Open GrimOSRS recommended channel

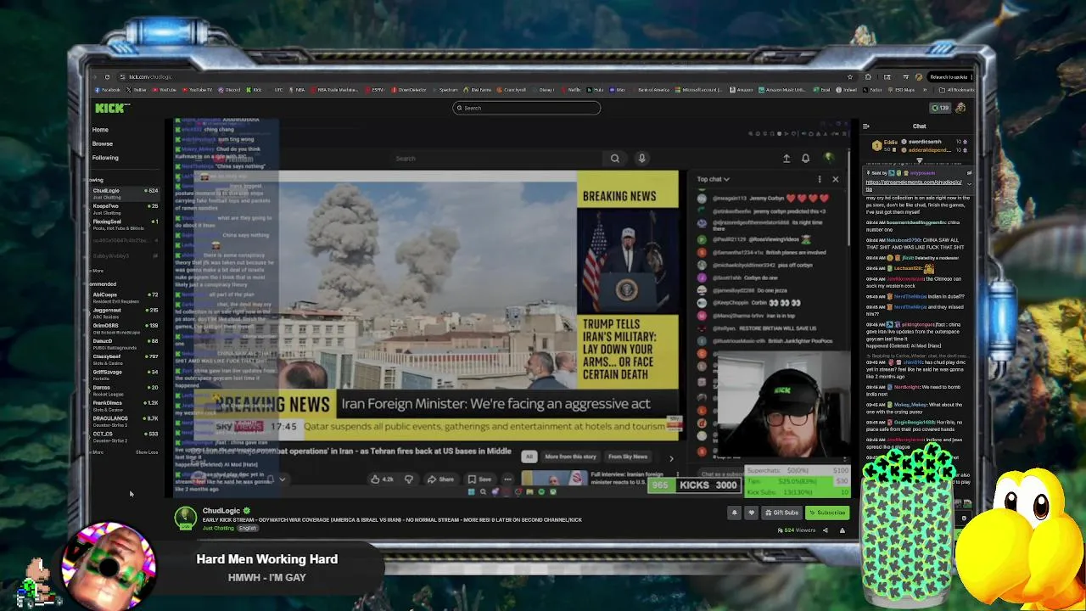[125, 328]
